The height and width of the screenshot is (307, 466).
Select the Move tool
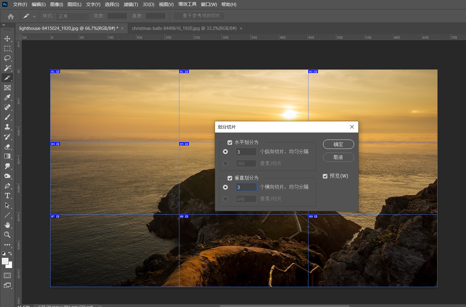7,39
